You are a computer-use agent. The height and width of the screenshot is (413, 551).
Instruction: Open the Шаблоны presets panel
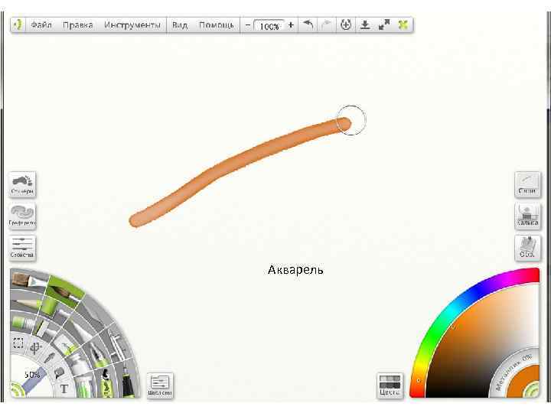pos(160,385)
